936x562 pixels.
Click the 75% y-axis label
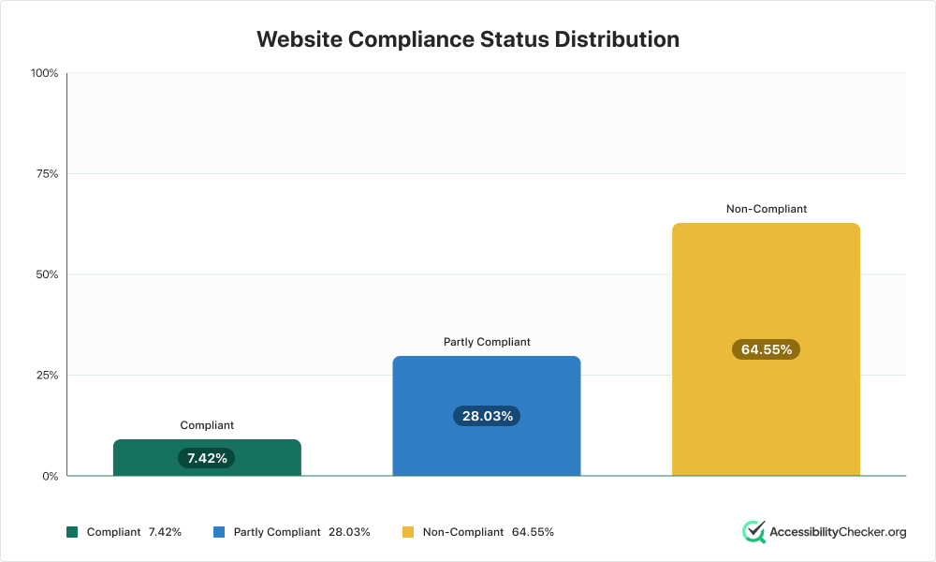pyautogui.click(x=48, y=174)
